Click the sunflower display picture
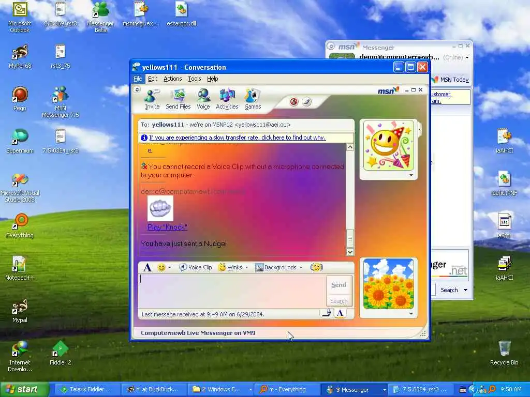 coord(388,284)
